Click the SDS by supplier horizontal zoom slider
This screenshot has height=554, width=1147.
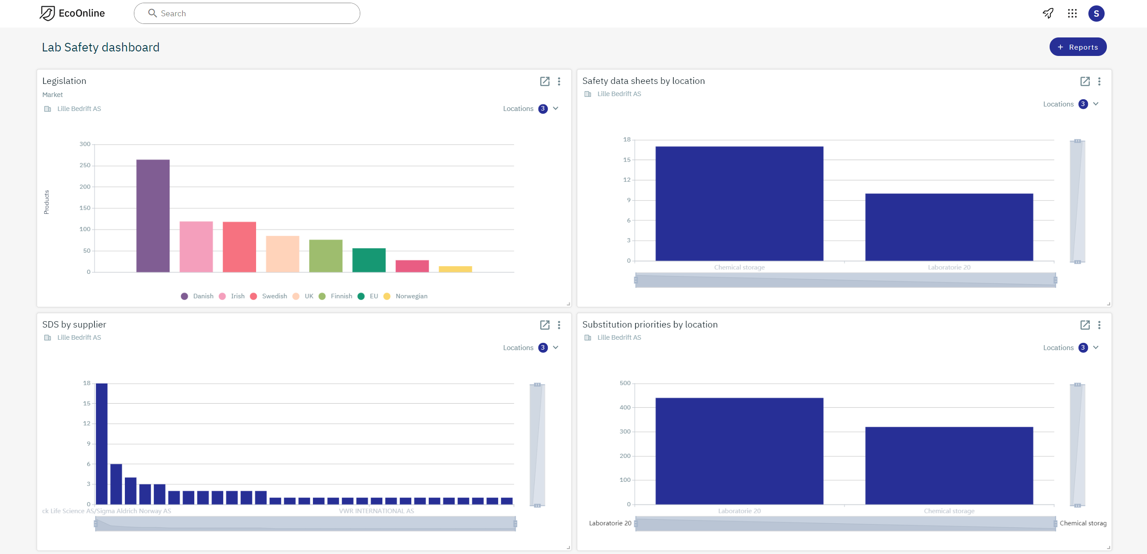(305, 523)
